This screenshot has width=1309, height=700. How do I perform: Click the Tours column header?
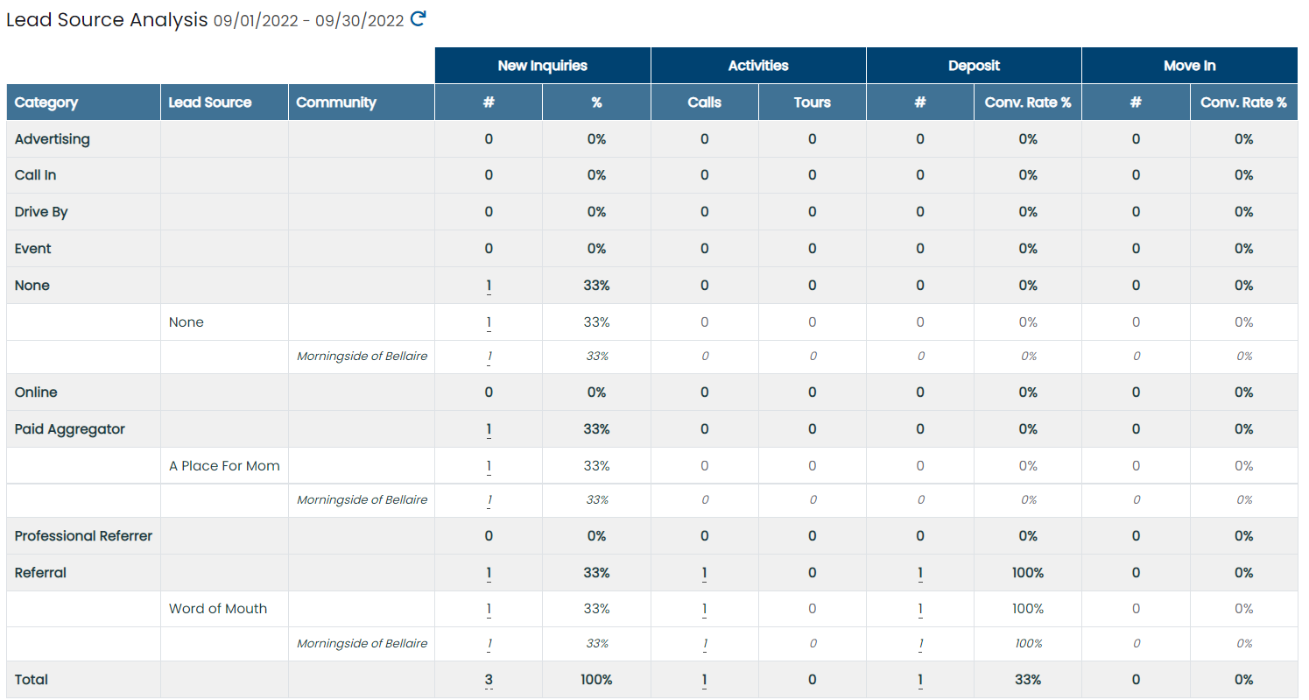[813, 103]
